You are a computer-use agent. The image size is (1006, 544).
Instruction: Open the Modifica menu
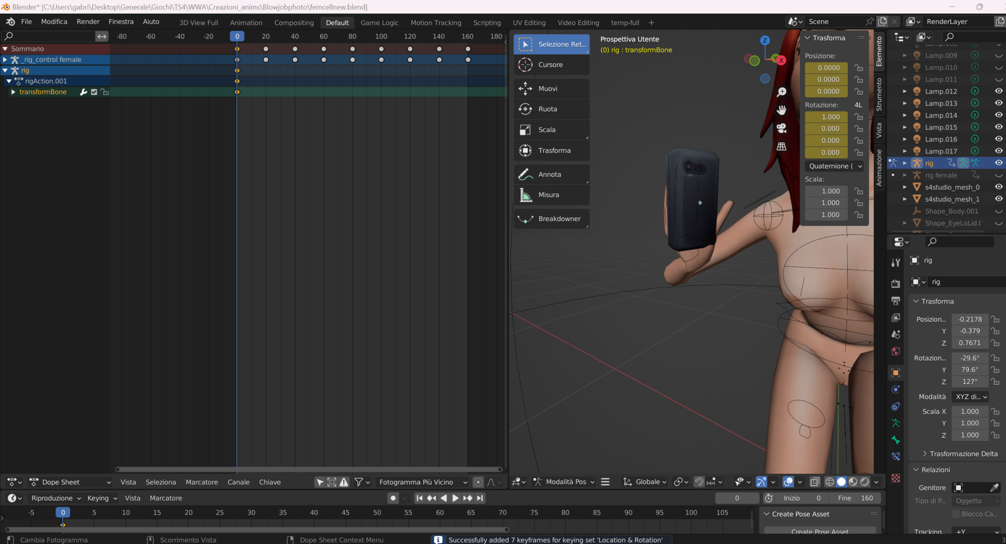tap(54, 21)
